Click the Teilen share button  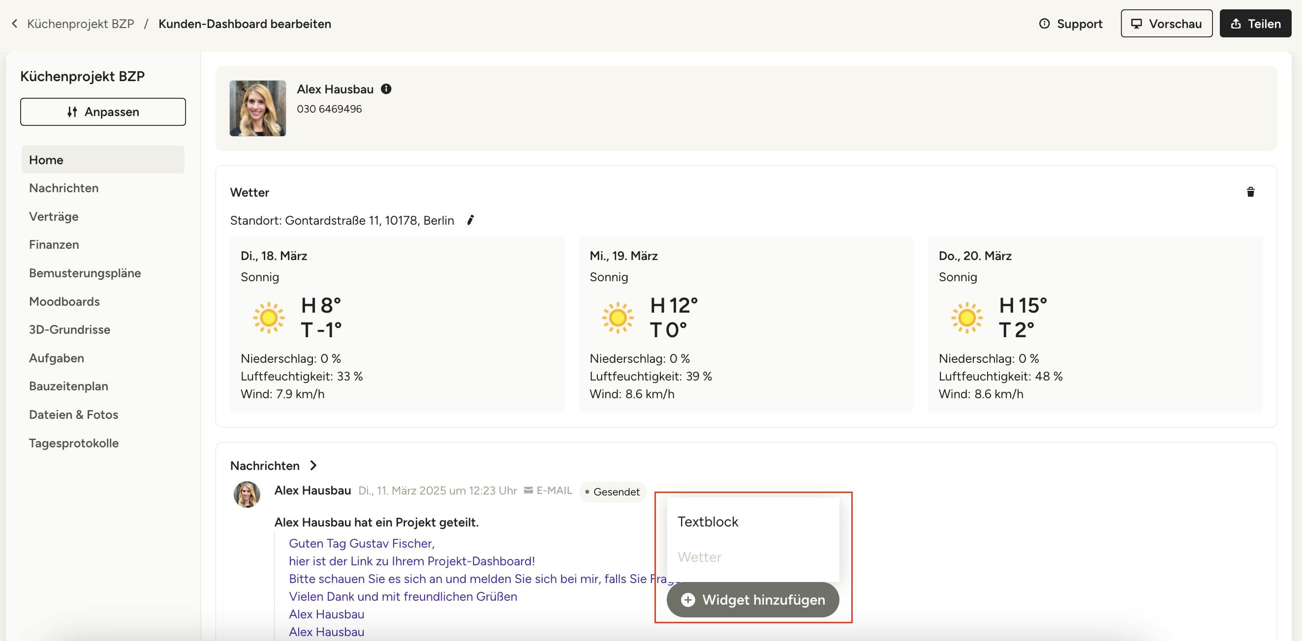[1255, 24]
